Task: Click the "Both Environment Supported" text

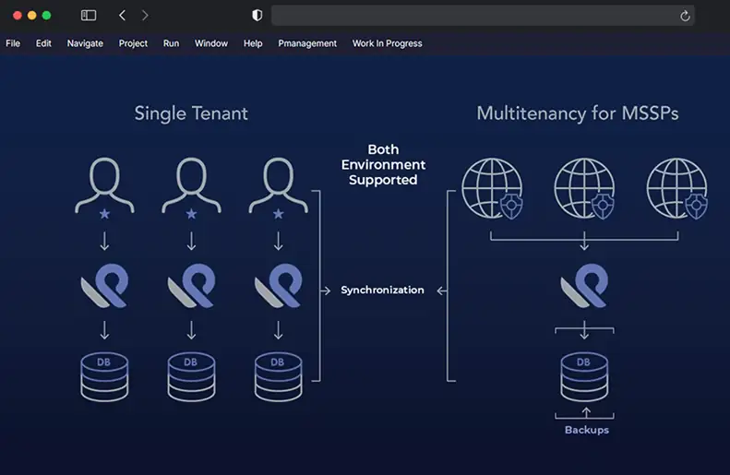Action: tap(383, 165)
